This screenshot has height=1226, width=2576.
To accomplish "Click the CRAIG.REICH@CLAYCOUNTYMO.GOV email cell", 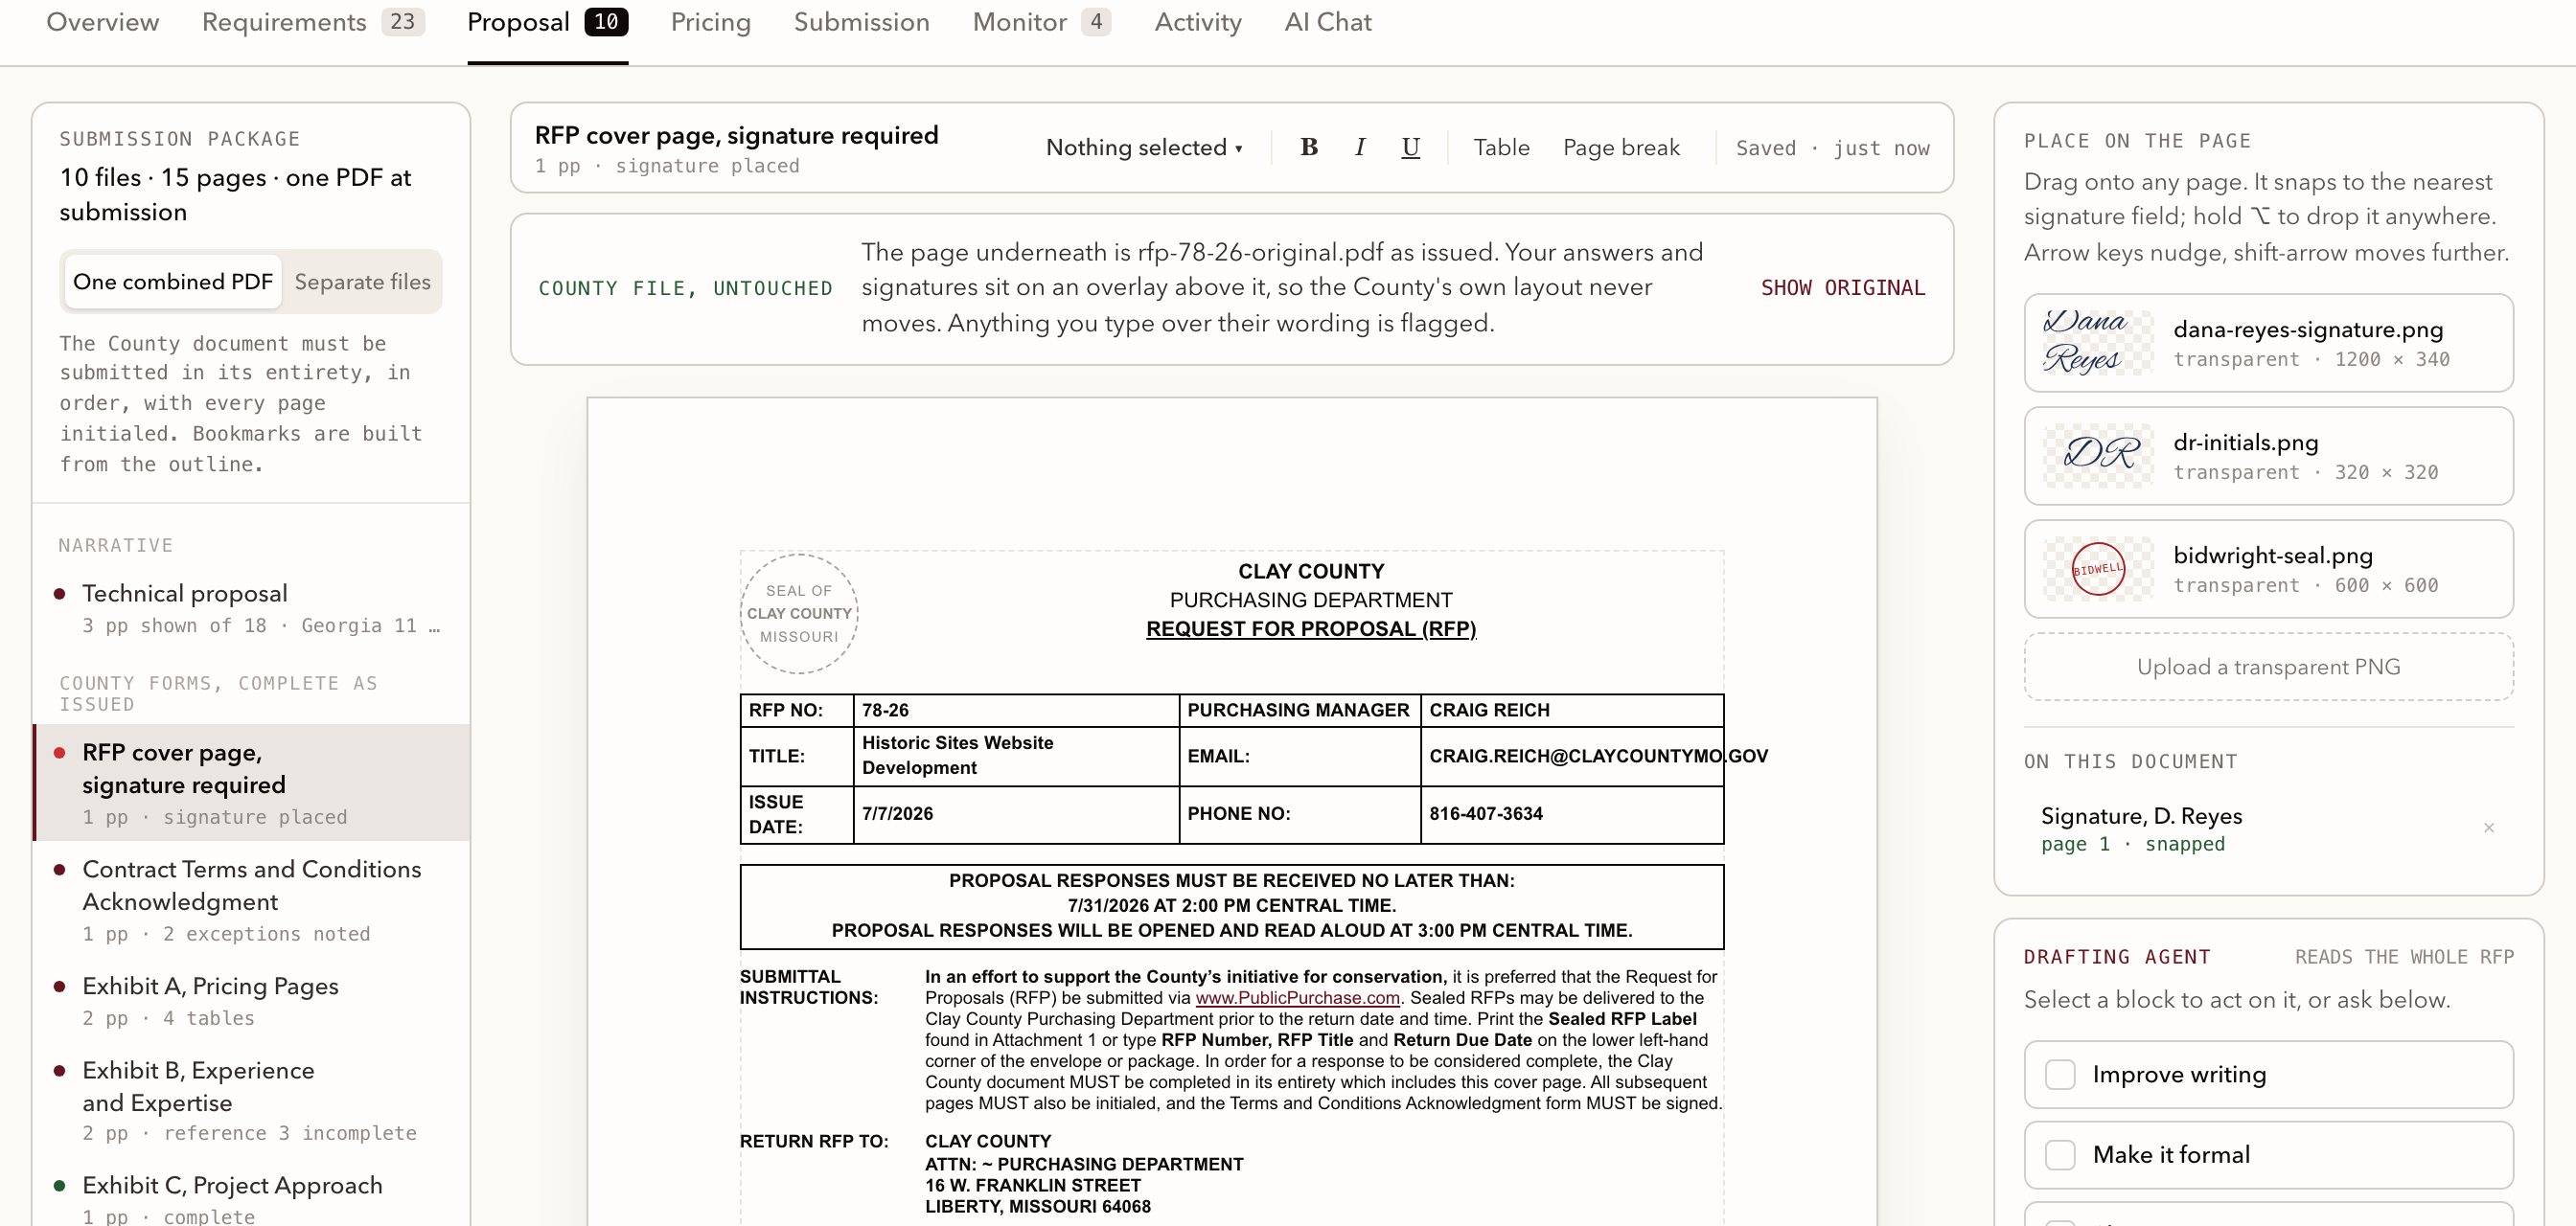I will [x=1572, y=756].
